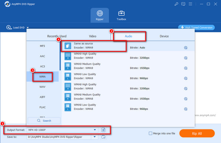The image size is (221, 143).
Task: Open the register key icon
Action: [176, 4]
